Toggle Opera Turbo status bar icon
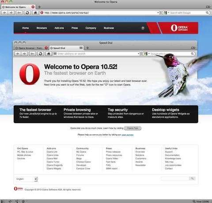The height and width of the screenshot is (203, 212). pyautogui.click(x=24, y=201)
